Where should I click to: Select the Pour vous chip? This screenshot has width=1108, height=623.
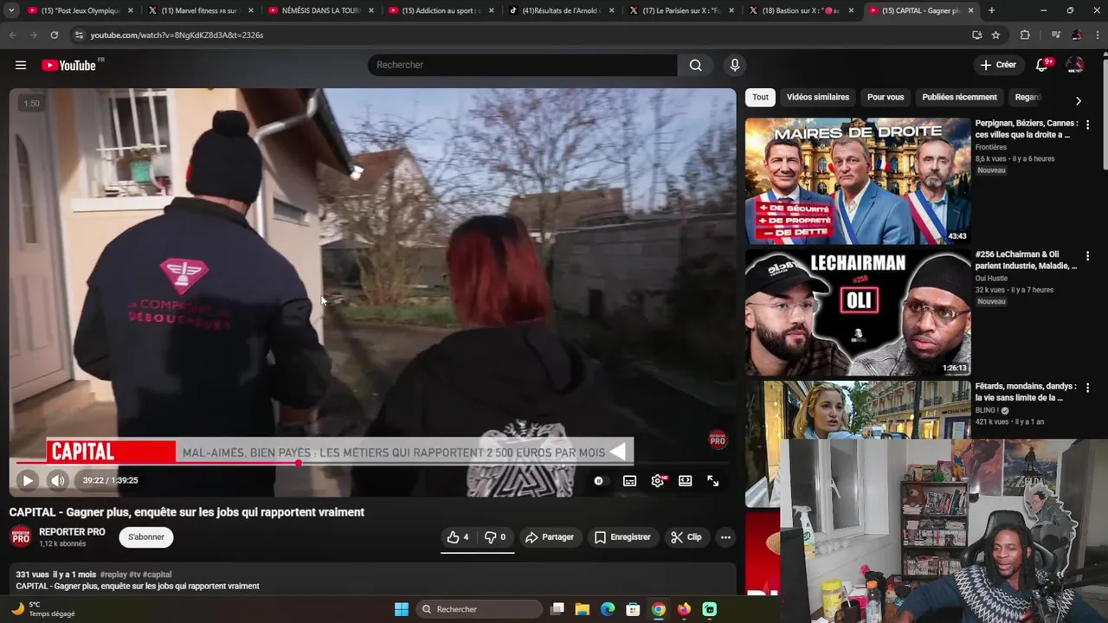[x=886, y=97]
